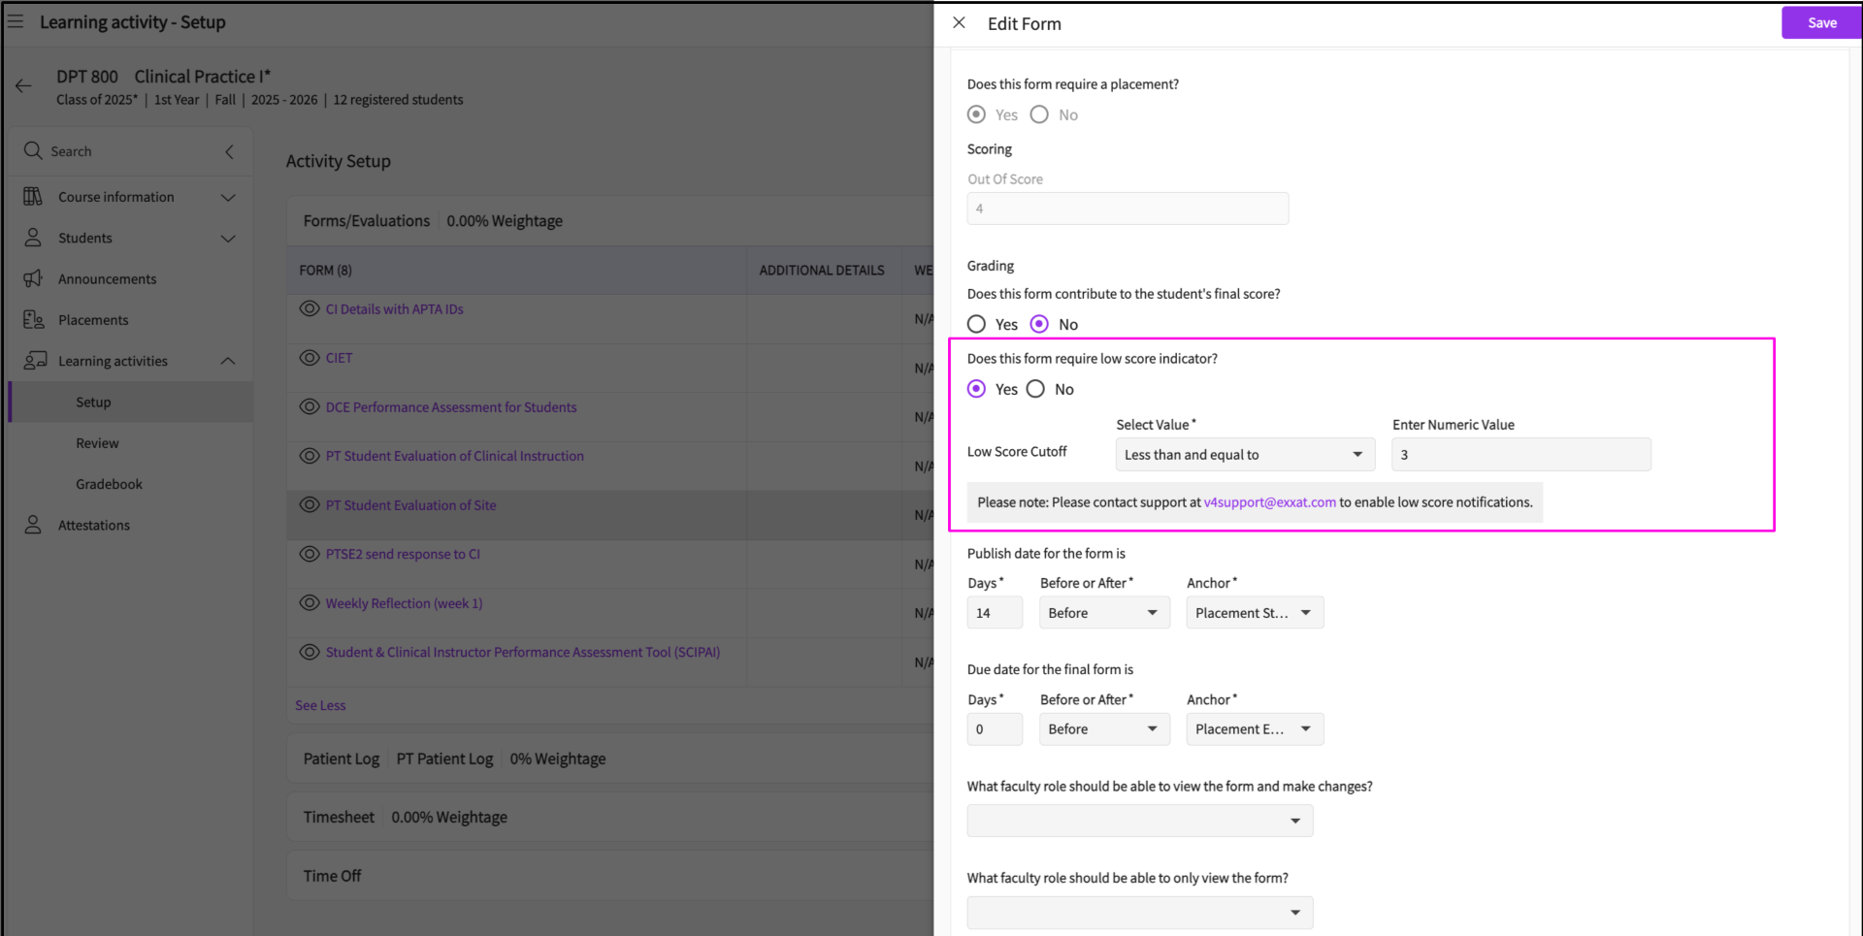Click the Placements icon in sidebar
Image resolution: width=1863 pixels, height=936 pixels.
tap(33, 320)
